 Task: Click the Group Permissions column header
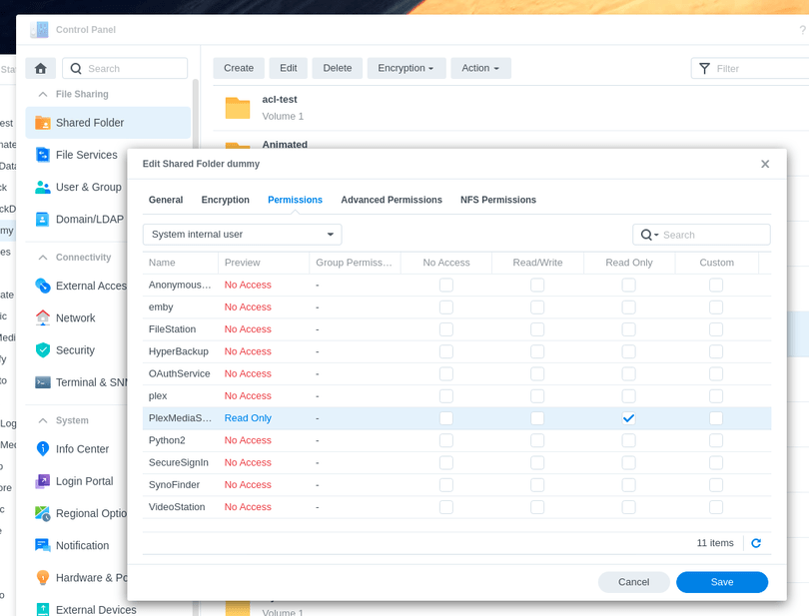click(x=355, y=263)
